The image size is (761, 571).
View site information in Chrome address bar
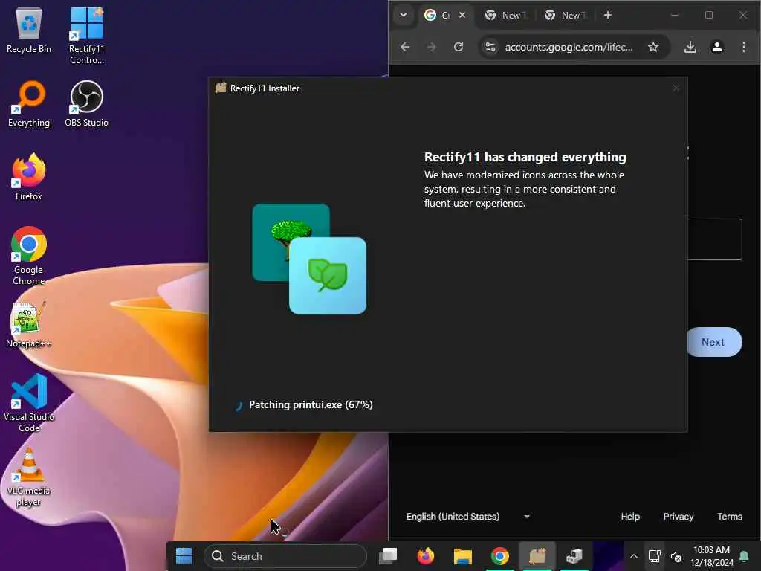tap(490, 47)
